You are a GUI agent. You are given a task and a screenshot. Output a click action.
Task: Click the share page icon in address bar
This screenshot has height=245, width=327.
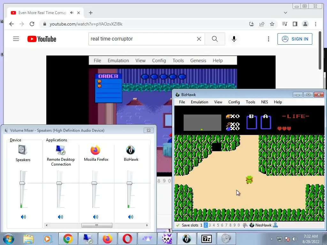point(262,24)
